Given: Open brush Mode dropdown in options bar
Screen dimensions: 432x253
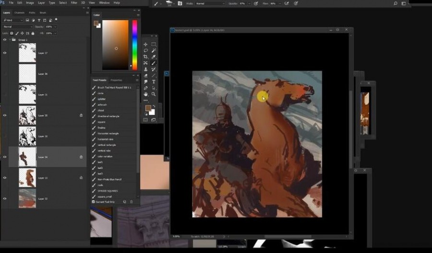Looking at the screenshot, I should click(210, 3).
